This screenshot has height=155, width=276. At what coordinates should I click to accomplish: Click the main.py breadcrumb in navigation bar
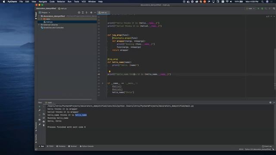point(63,9)
